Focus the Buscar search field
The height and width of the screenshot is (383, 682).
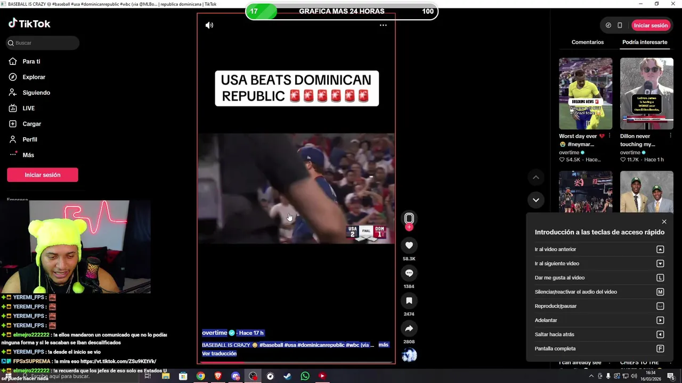tap(43, 43)
